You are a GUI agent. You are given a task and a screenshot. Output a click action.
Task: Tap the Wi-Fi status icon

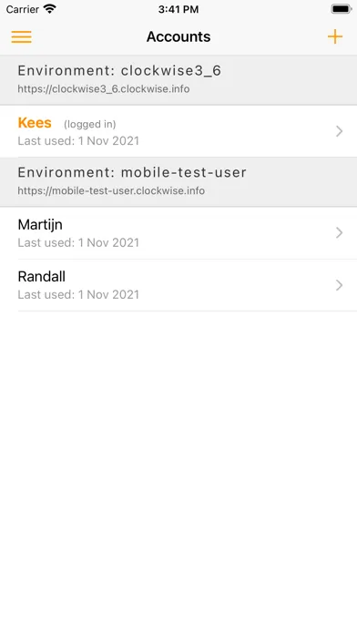click(x=50, y=9)
